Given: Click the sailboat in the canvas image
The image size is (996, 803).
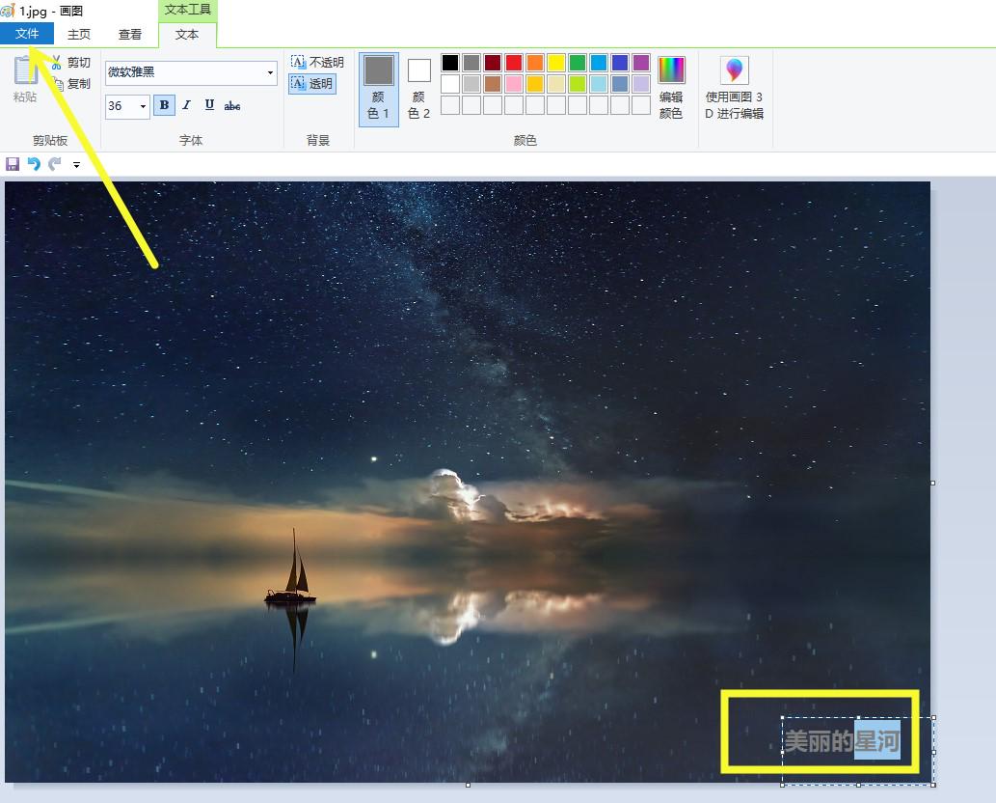Looking at the screenshot, I should click(x=292, y=568).
